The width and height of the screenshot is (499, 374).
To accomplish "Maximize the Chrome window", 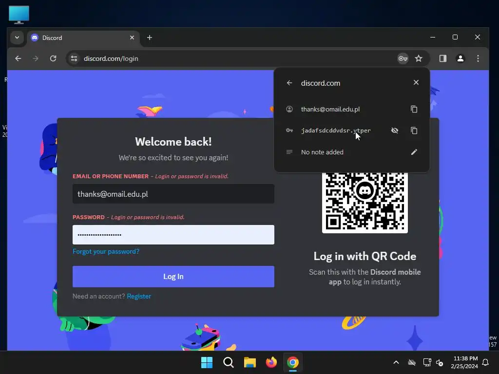I will [x=455, y=37].
